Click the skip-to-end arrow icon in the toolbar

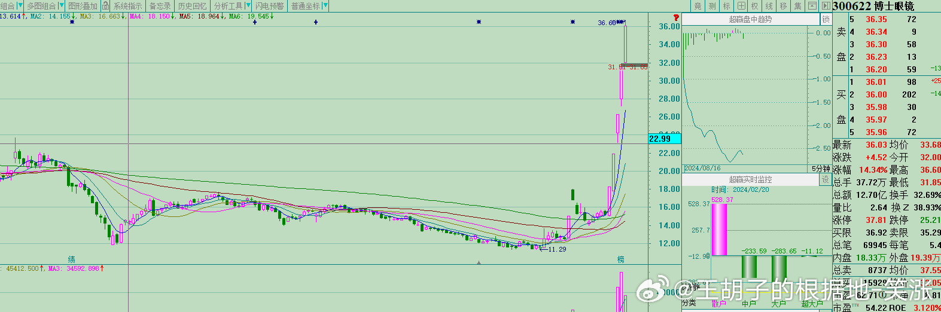[x=825, y=6]
